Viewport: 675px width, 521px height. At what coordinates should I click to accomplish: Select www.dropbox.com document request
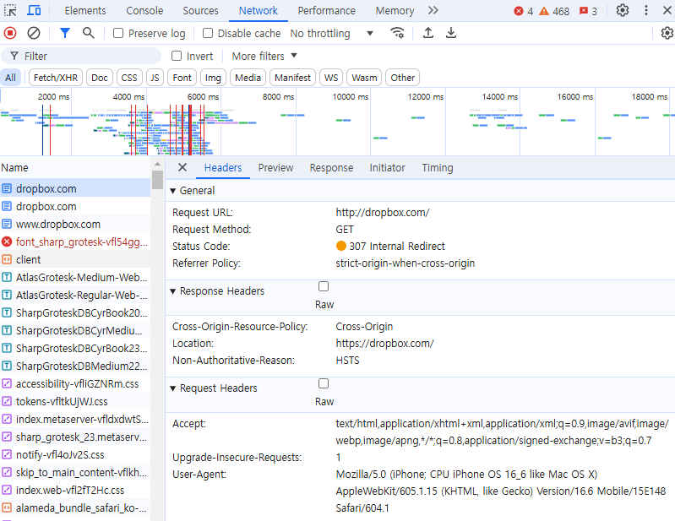coord(75,224)
